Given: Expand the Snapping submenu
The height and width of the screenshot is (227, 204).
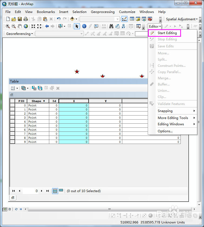Looking at the screenshot, I should click(x=176, y=111).
